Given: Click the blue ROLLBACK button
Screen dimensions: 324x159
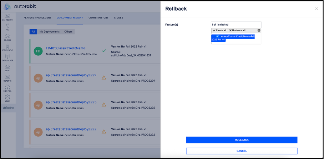Looking at the screenshot, I should click(x=242, y=140).
